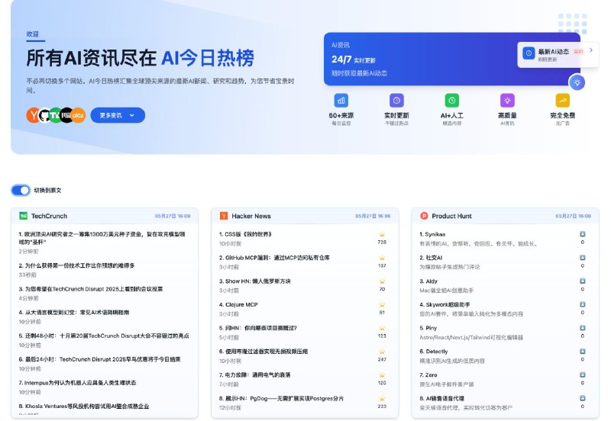Toggle the 切换到原文 switch
This screenshot has width=611, height=421.
tap(21, 190)
